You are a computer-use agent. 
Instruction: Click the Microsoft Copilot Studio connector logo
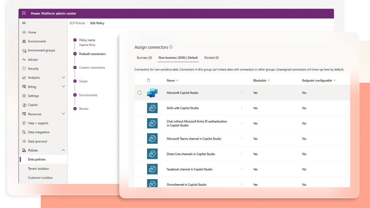pos(152,93)
